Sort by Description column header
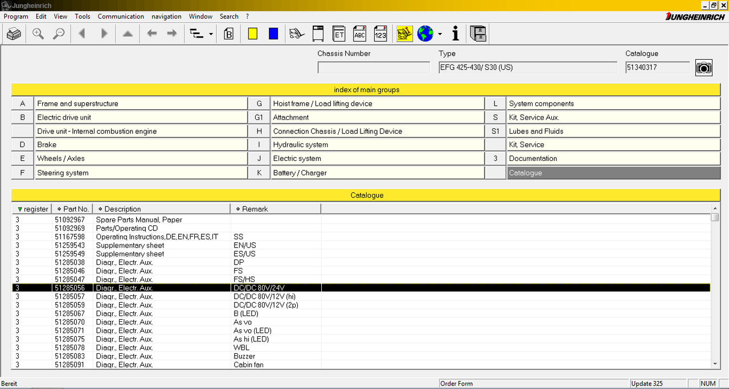The height and width of the screenshot is (389, 729). pyautogui.click(x=162, y=209)
